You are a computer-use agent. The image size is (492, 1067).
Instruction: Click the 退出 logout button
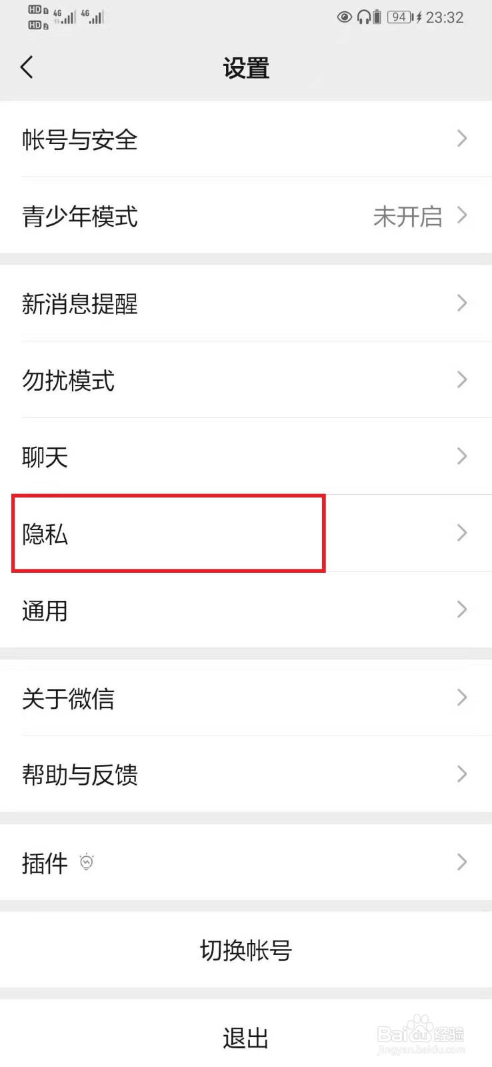point(246,1038)
